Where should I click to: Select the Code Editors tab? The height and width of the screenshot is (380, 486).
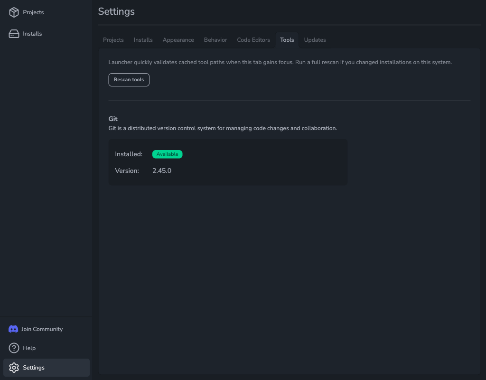(253, 40)
